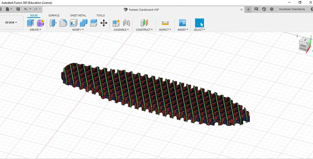The image size is (313, 159).
Task: Click the ViewCube RIGHT face
Action: click(x=303, y=46)
